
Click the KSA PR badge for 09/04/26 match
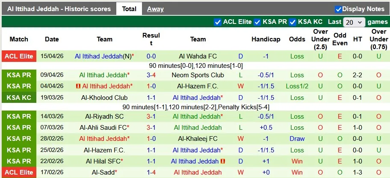(19, 75)
